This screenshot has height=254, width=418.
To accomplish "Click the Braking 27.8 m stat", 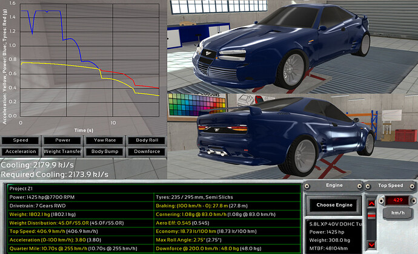I will (227, 206).
